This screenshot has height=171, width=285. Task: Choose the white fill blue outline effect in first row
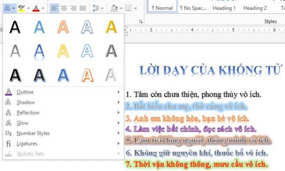(x=87, y=27)
